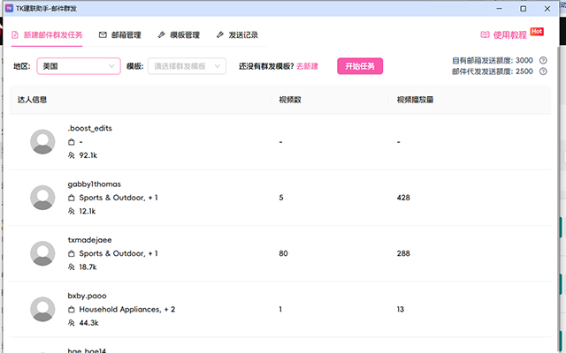Click the envelope icon beside 邮箱管理
Image resolution: width=566 pixels, height=353 pixels.
(x=103, y=35)
